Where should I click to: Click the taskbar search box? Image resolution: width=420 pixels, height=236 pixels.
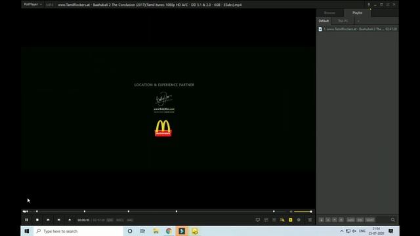(78, 231)
